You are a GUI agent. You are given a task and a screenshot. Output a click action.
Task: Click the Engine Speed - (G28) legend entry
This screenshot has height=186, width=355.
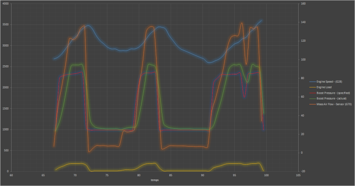point(330,82)
